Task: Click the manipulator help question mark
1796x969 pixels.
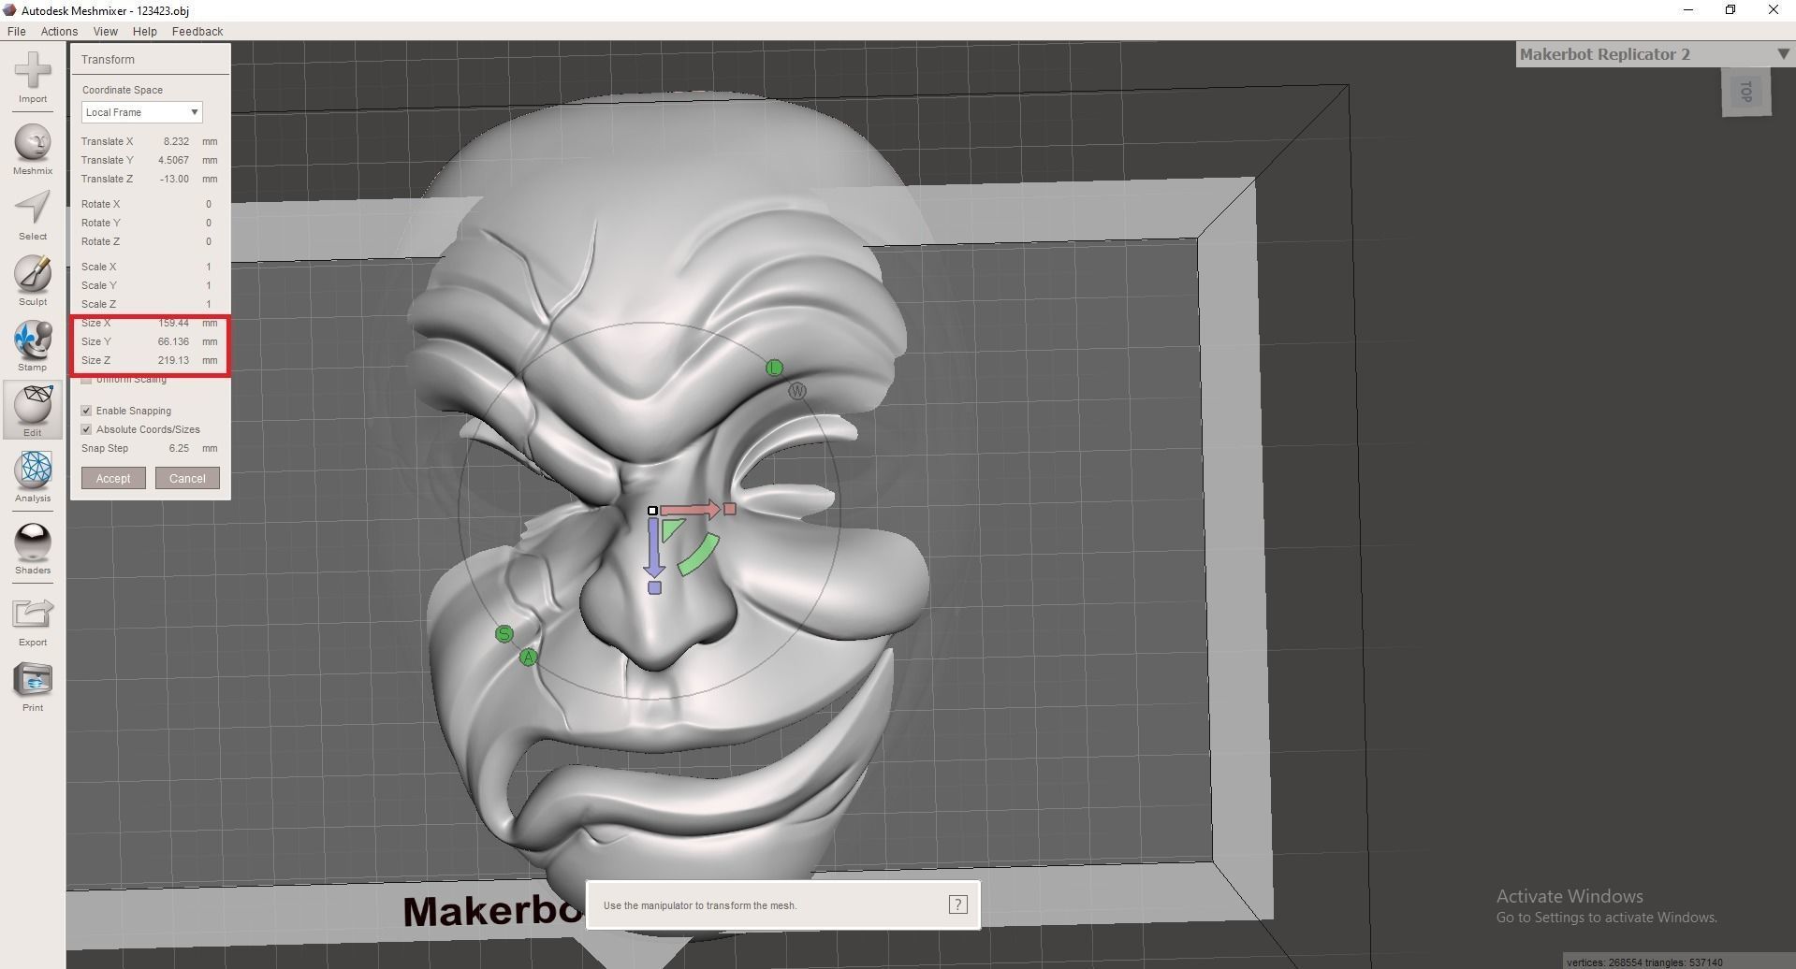Action: point(957,904)
